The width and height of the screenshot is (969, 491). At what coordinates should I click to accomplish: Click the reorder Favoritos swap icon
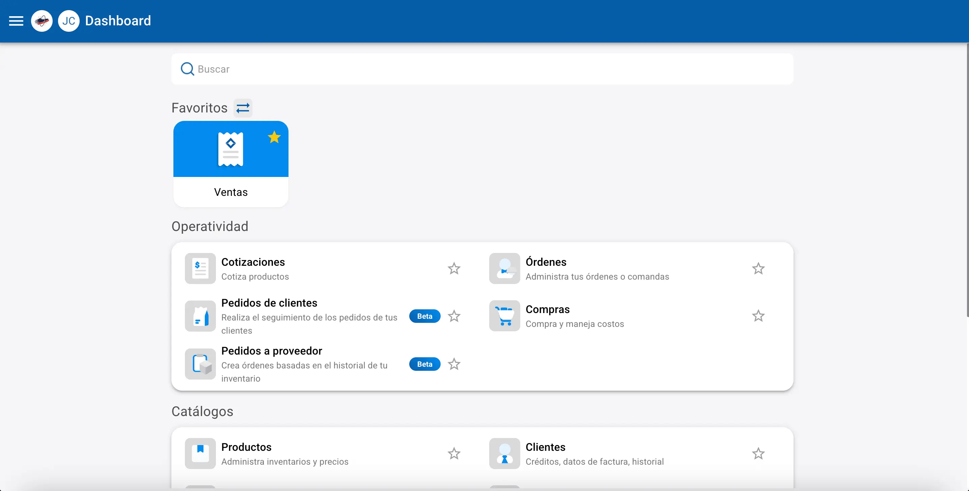coord(243,108)
